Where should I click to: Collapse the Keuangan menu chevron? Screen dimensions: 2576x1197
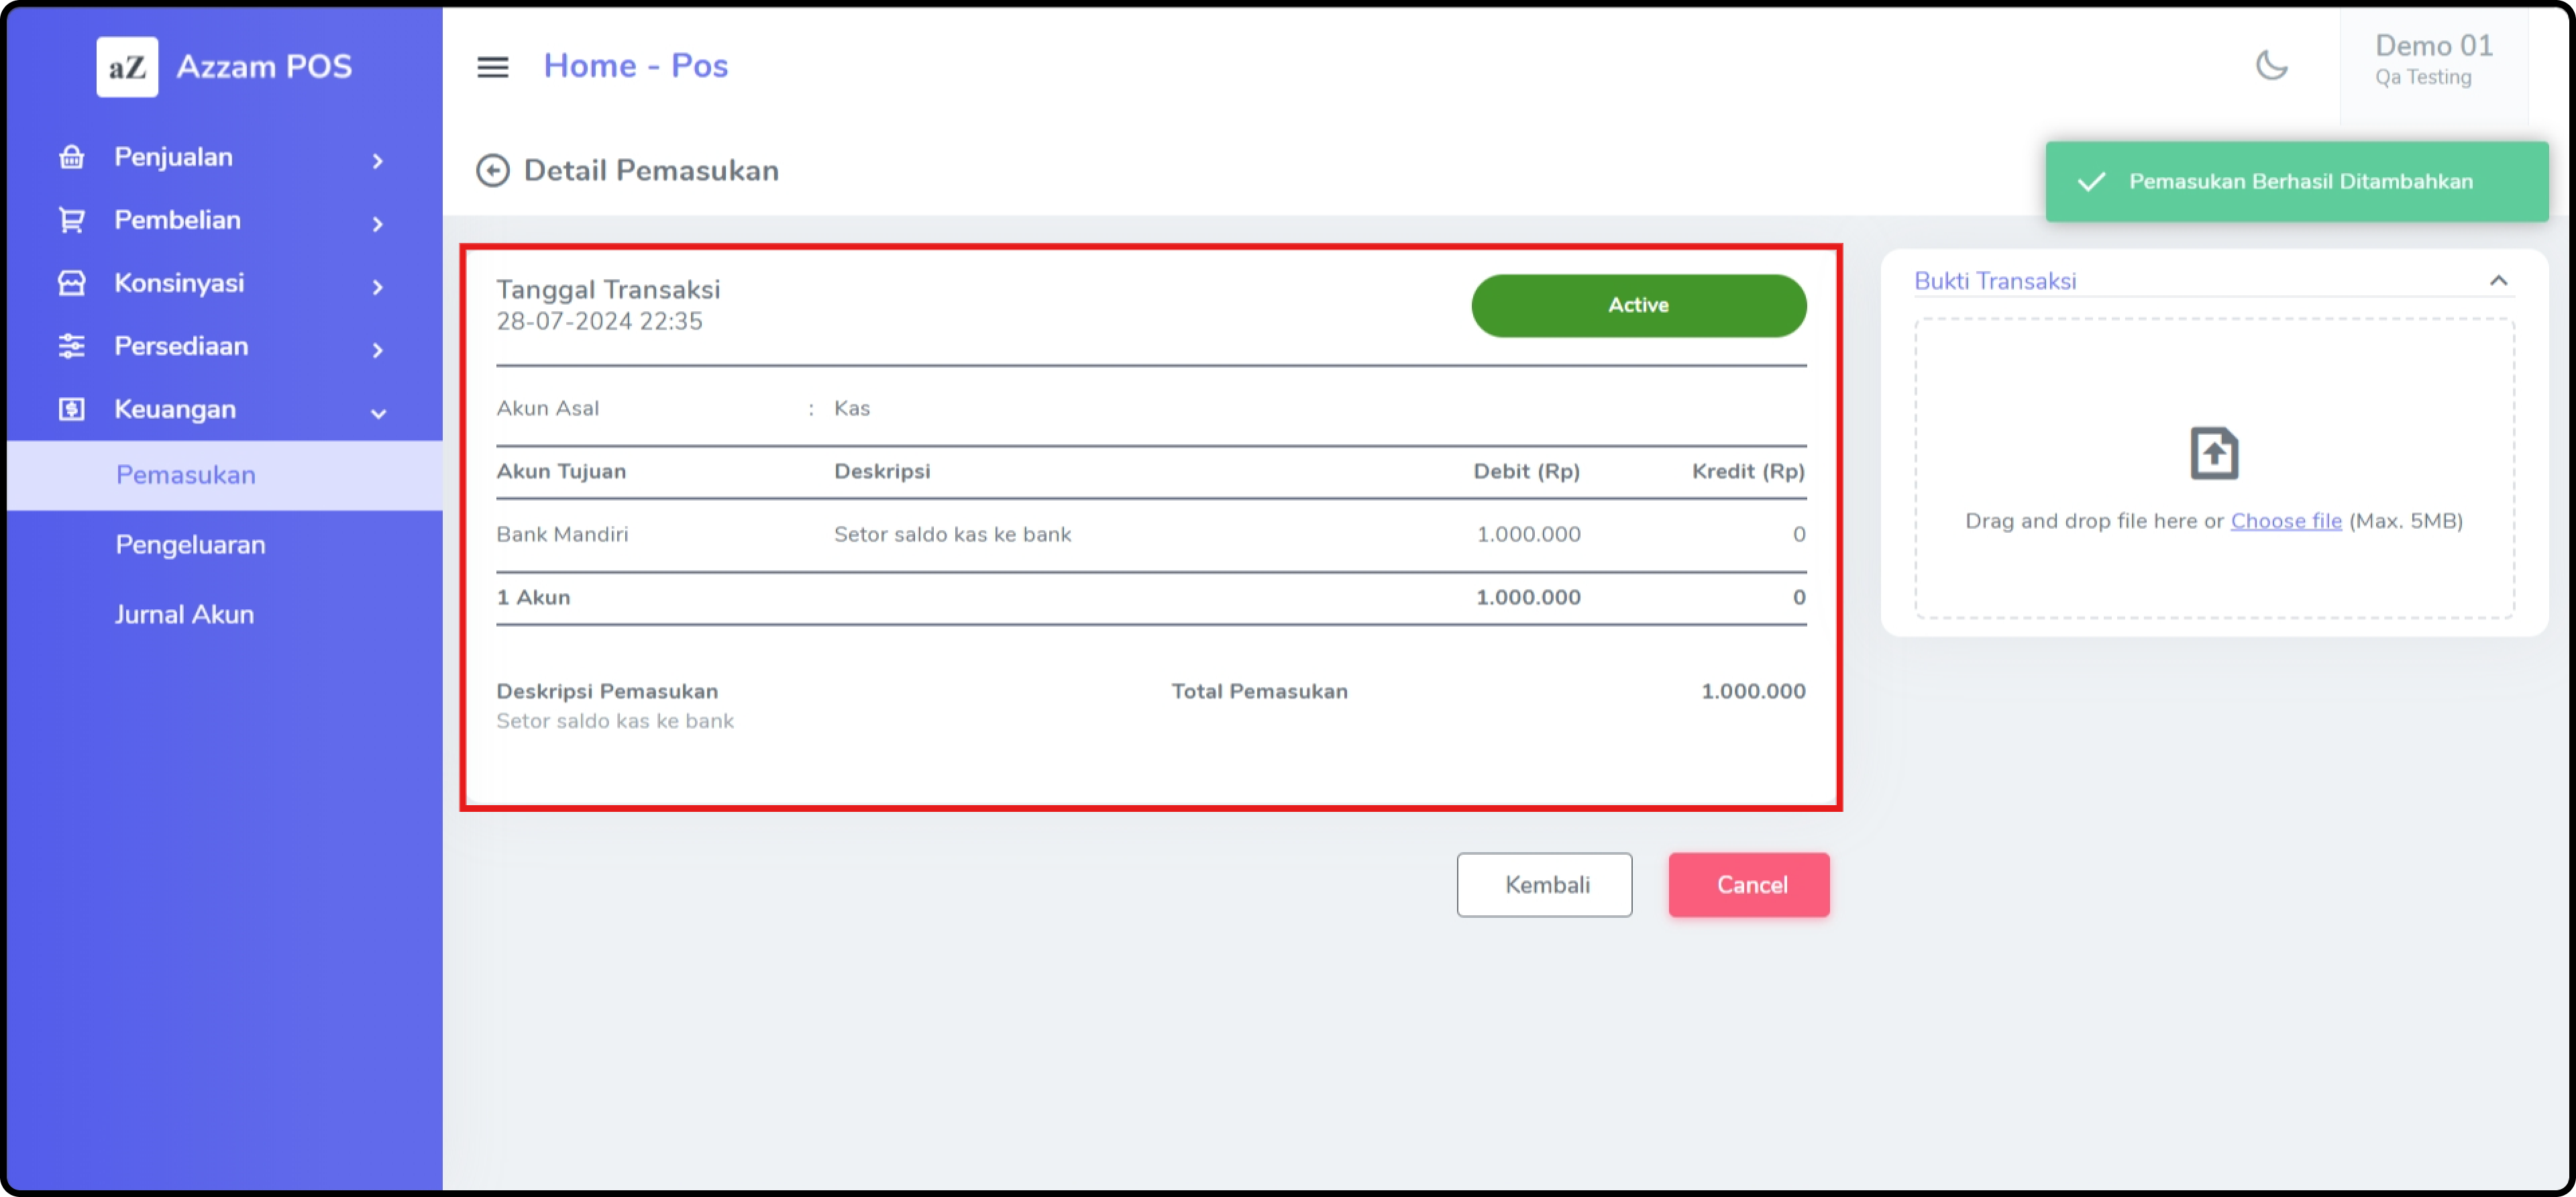pos(378,412)
